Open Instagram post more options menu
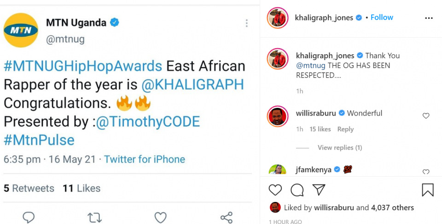Image resolution: width=442 pixels, height=224 pixels. click(429, 18)
